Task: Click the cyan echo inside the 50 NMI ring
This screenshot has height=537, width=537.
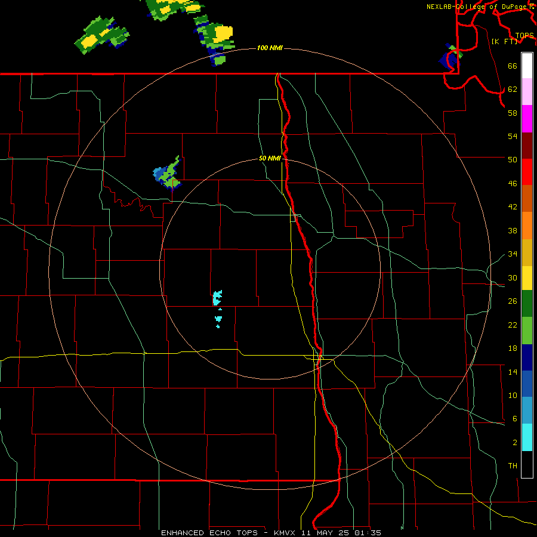Action: pyautogui.click(x=217, y=298)
